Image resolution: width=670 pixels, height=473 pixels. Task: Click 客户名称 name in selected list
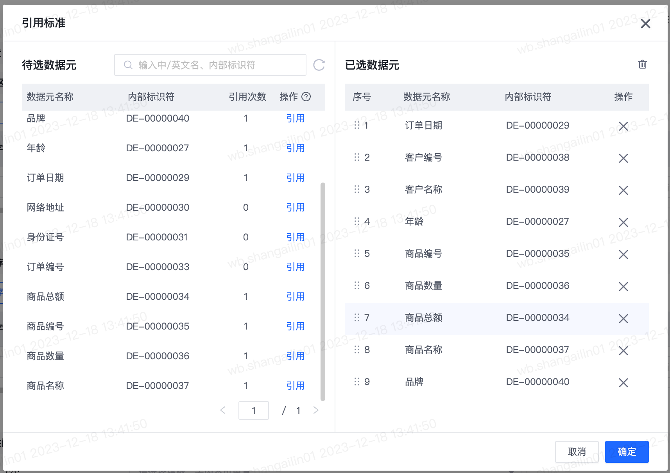pyautogui.click(x=423, y=189)
